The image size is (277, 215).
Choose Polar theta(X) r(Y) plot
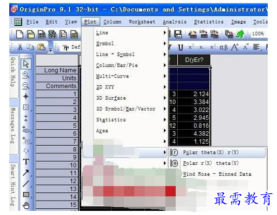(218, 152)
